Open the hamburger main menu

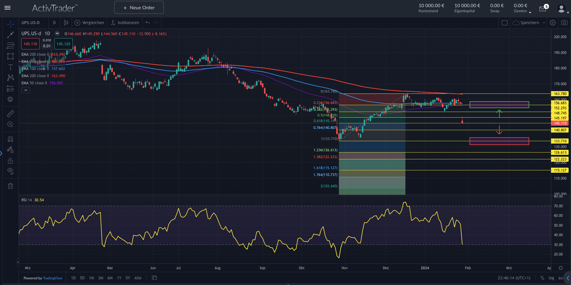tap(7, 8)
